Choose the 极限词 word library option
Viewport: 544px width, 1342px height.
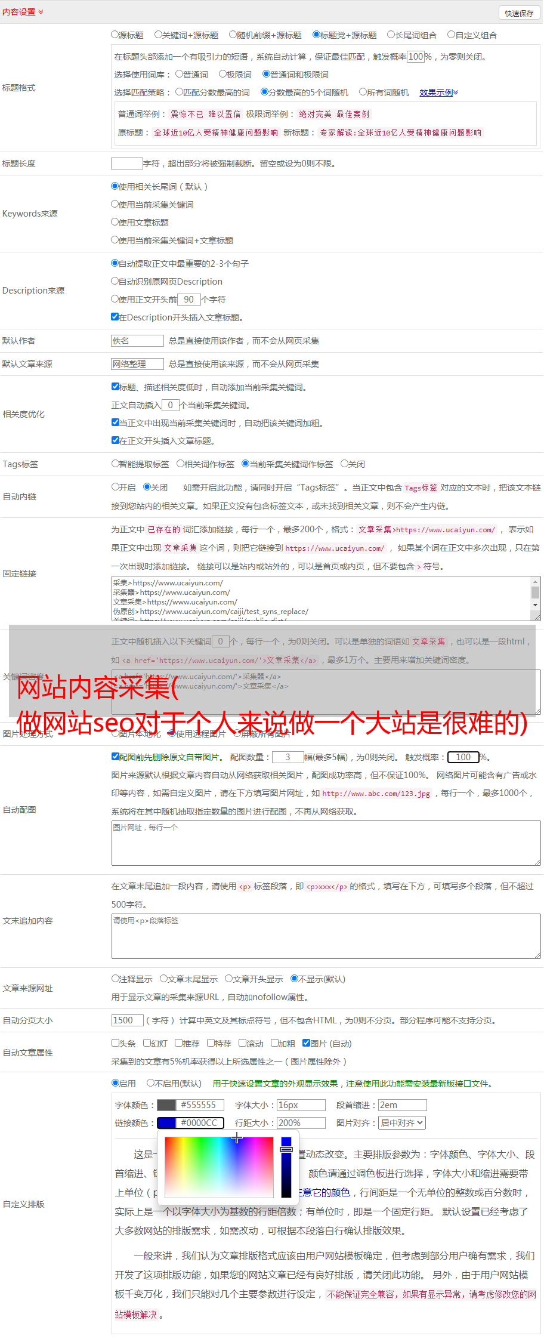coord(222,74)
